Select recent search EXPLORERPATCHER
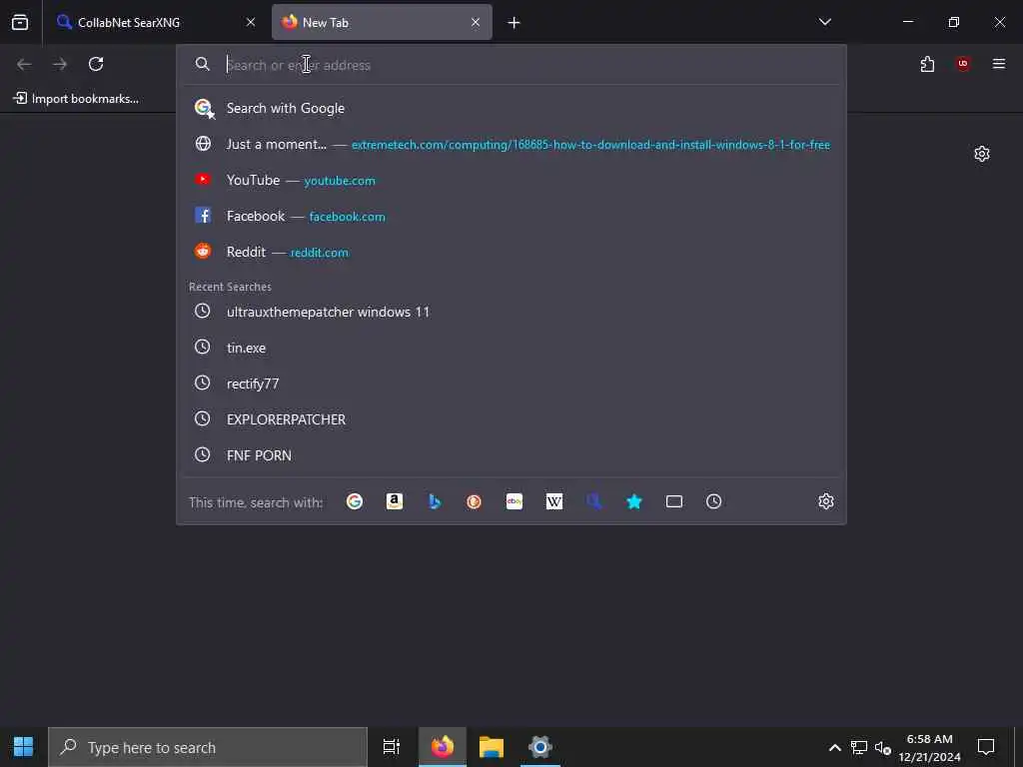Screen dimensions: 1023x767 (x=511, y=419)
